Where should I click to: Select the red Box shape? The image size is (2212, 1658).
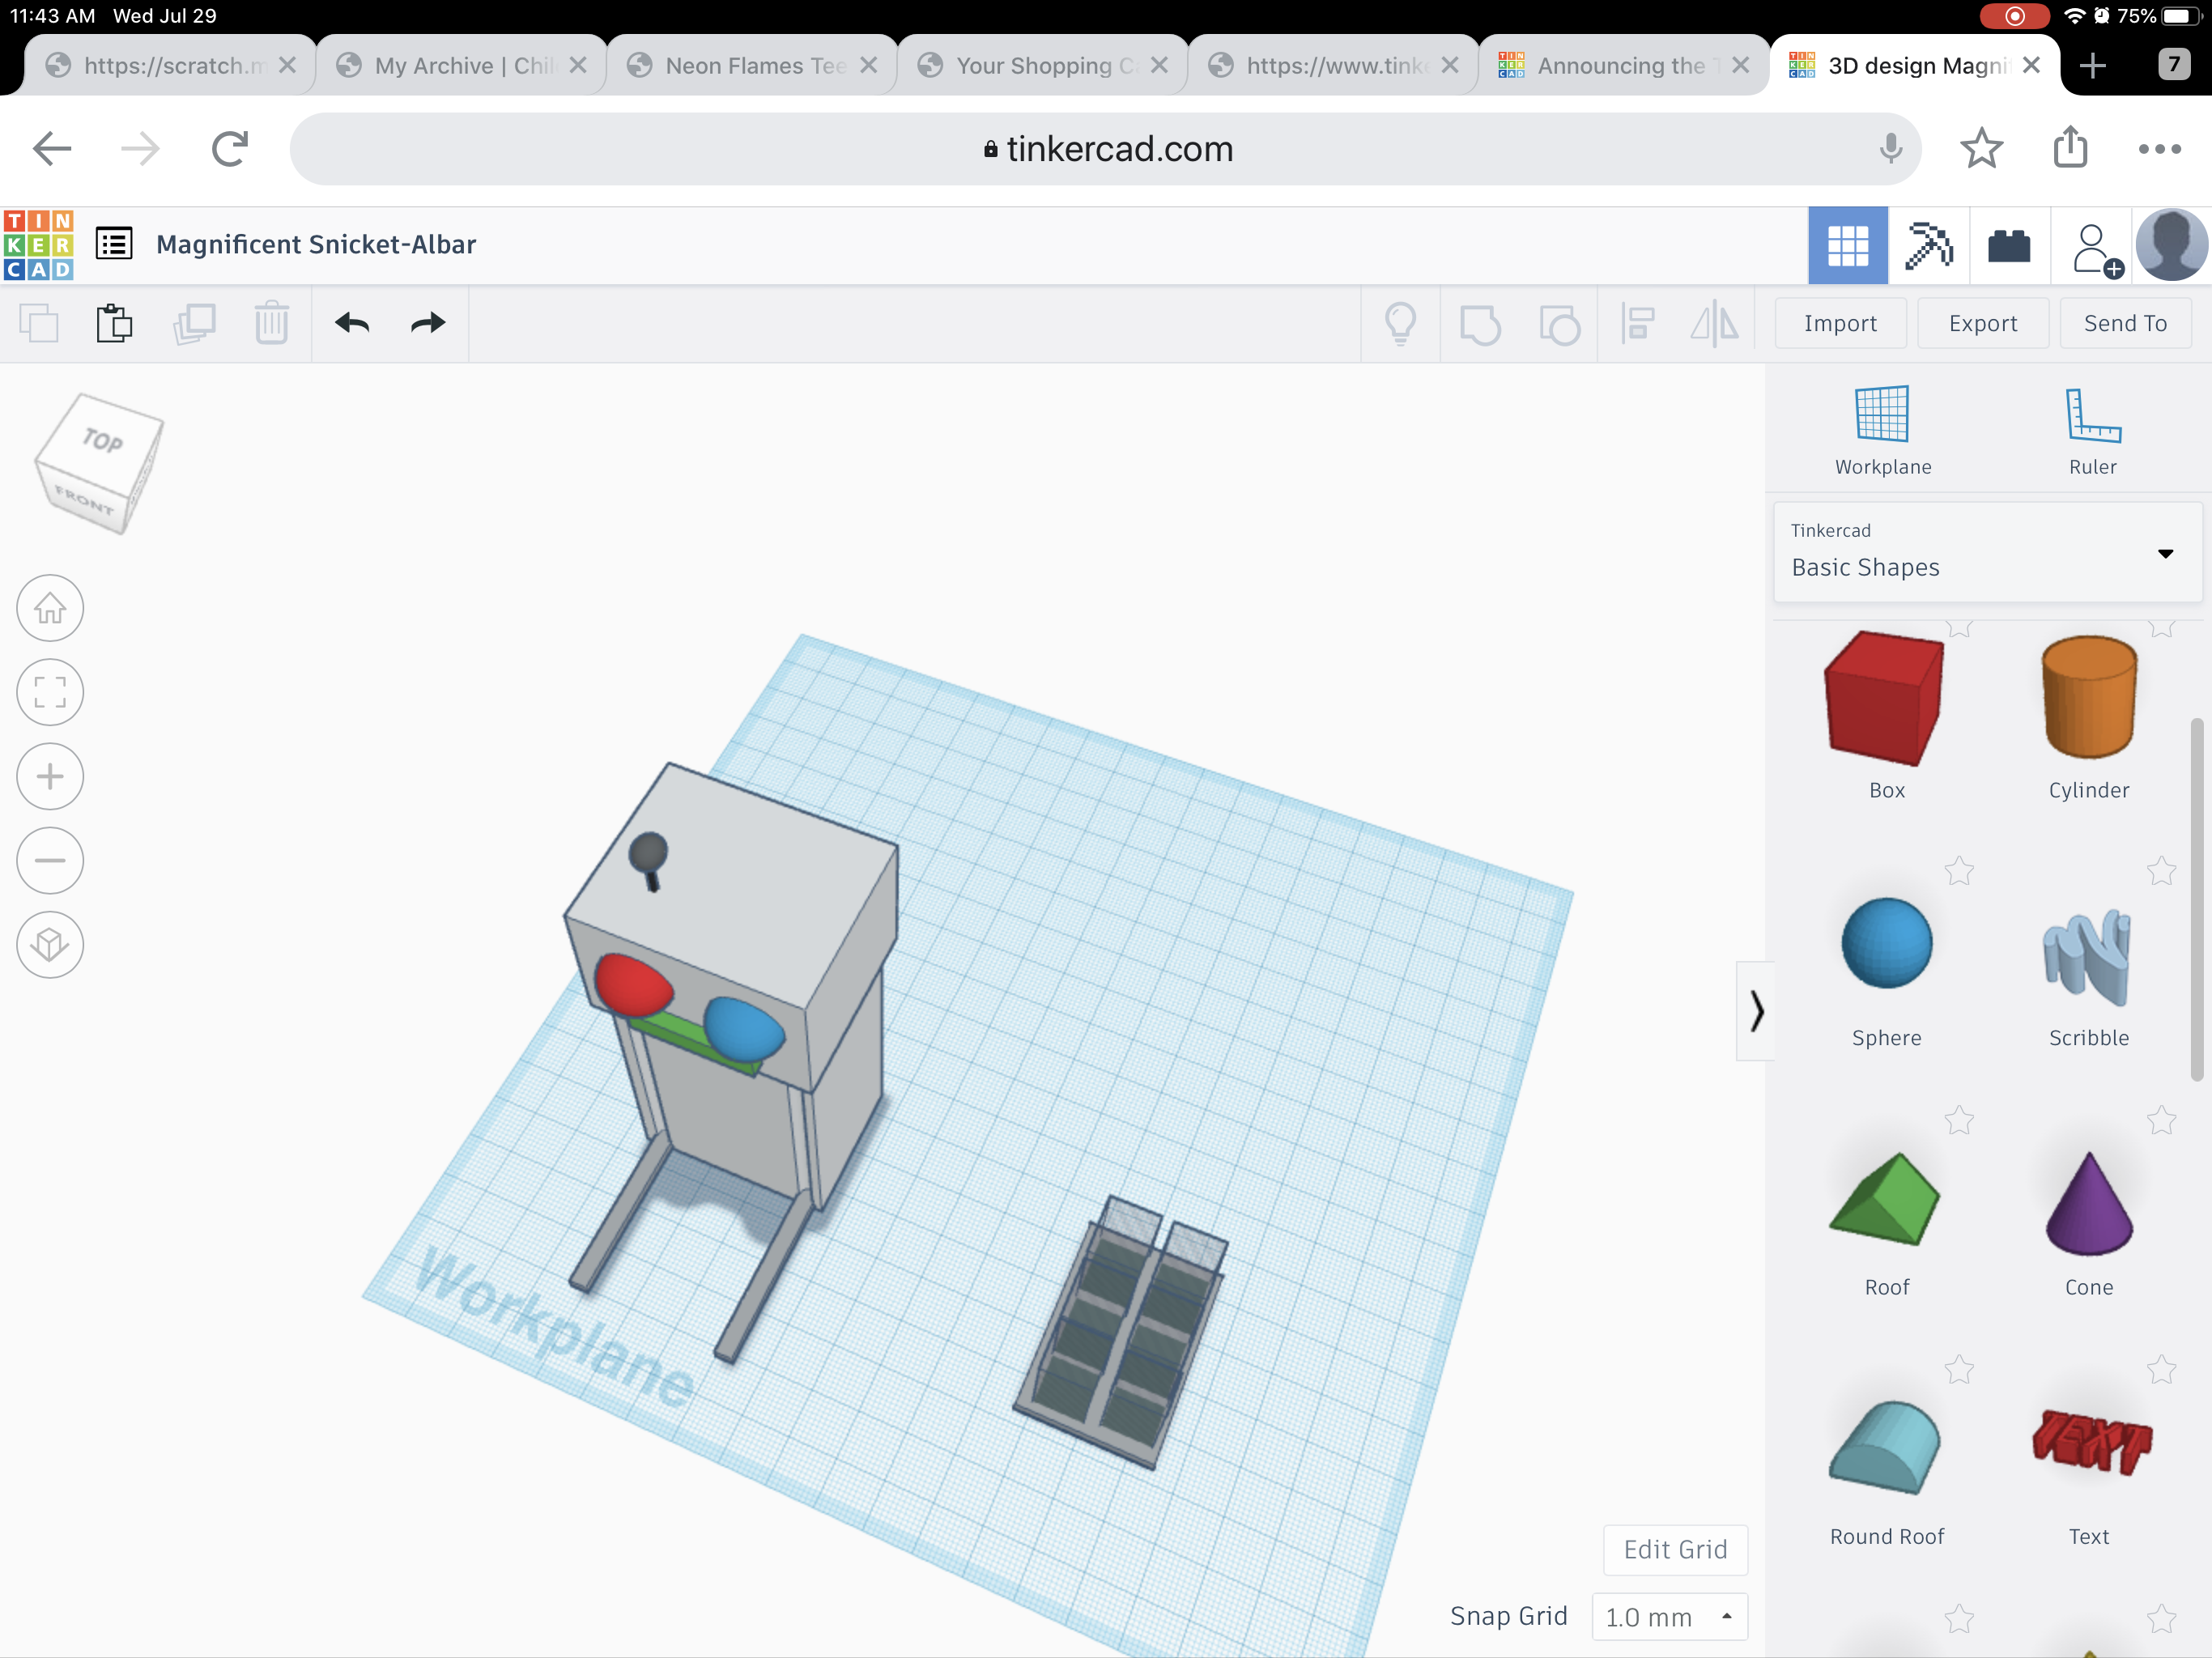tap(1884, 698)
